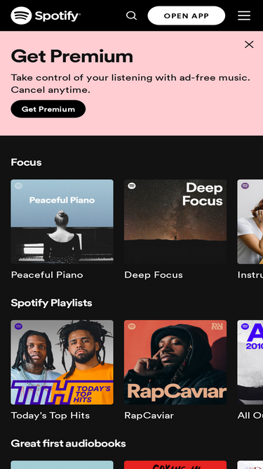Open the Deep Focus playlist cover

click(175, 221)
